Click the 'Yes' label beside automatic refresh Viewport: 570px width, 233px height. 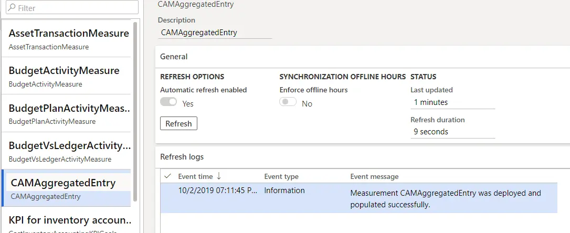188,103
